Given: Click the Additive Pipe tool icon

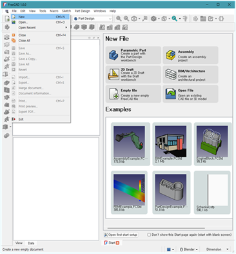Looking at the screenshot, I should [6, 59].
